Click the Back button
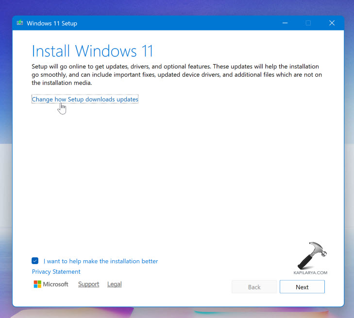Viewport: 354px width, 318px height. [x=254, y=287]
